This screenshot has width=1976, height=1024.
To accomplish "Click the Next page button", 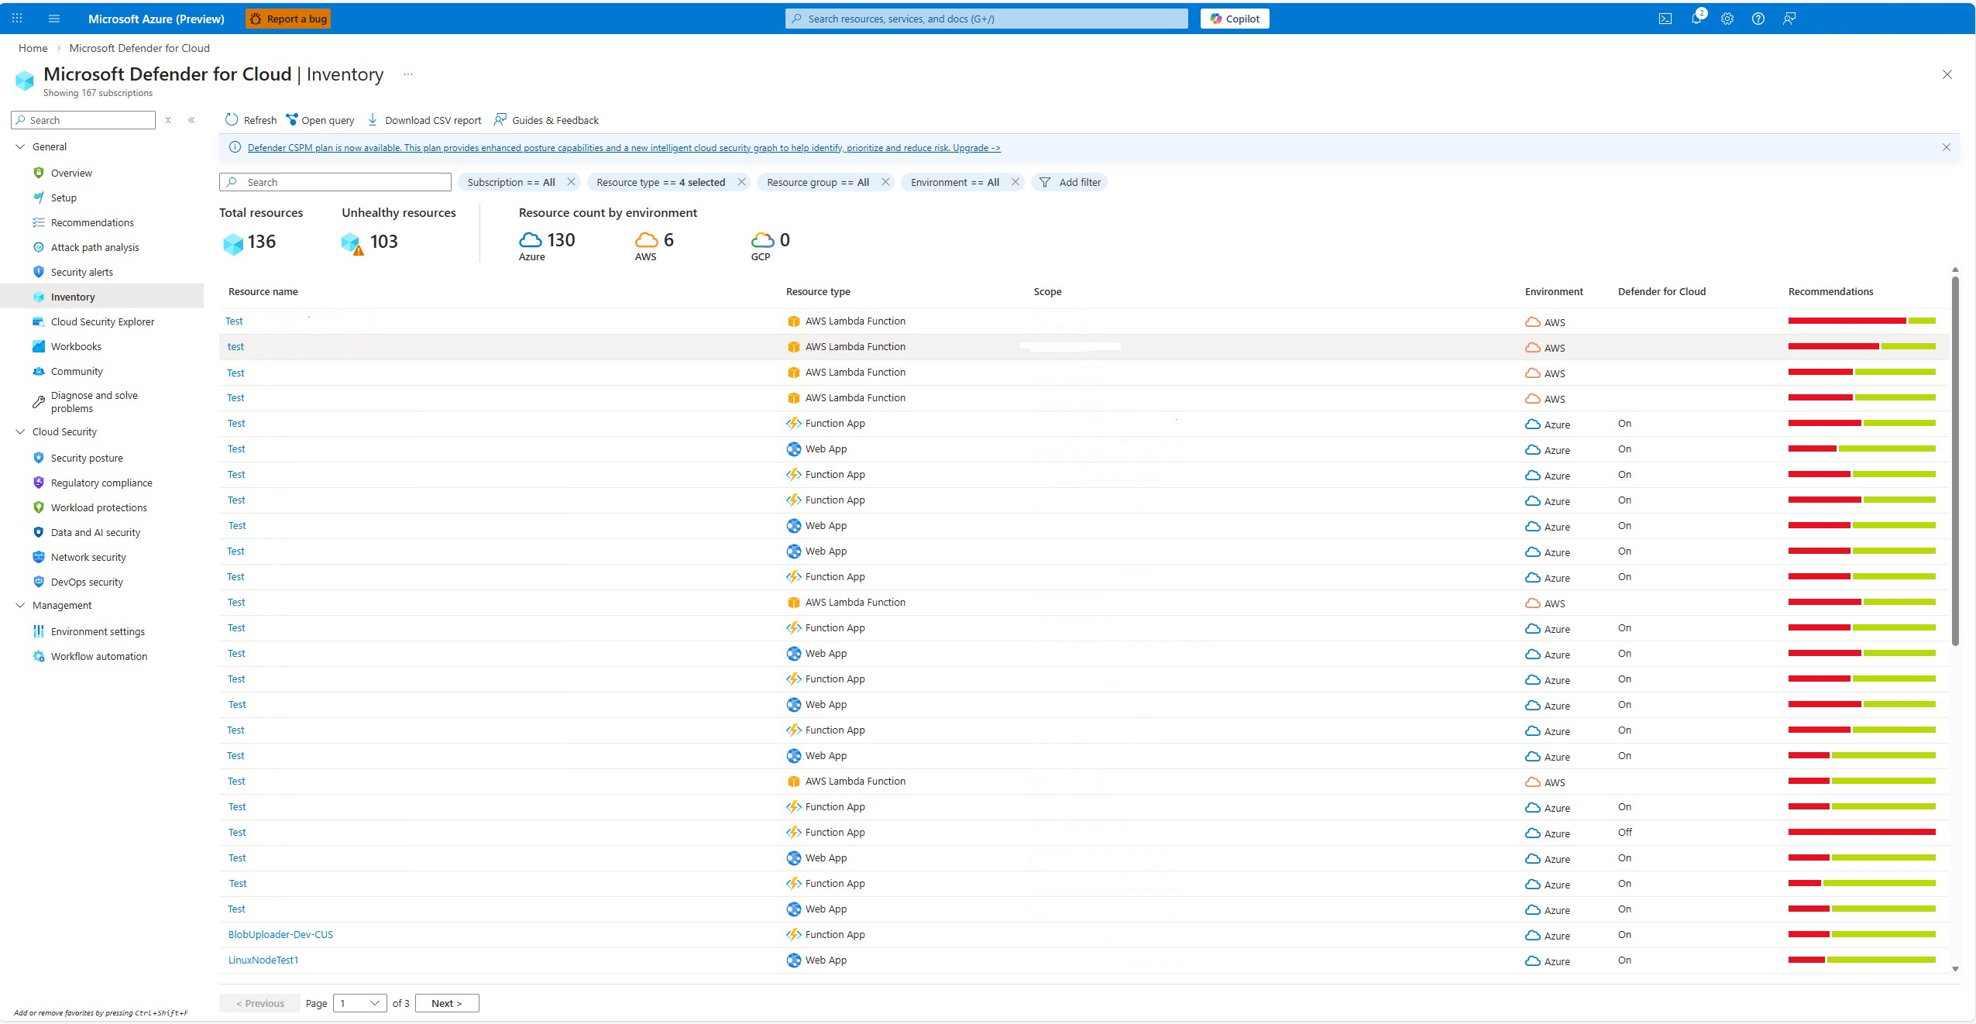I will 447,1003.
